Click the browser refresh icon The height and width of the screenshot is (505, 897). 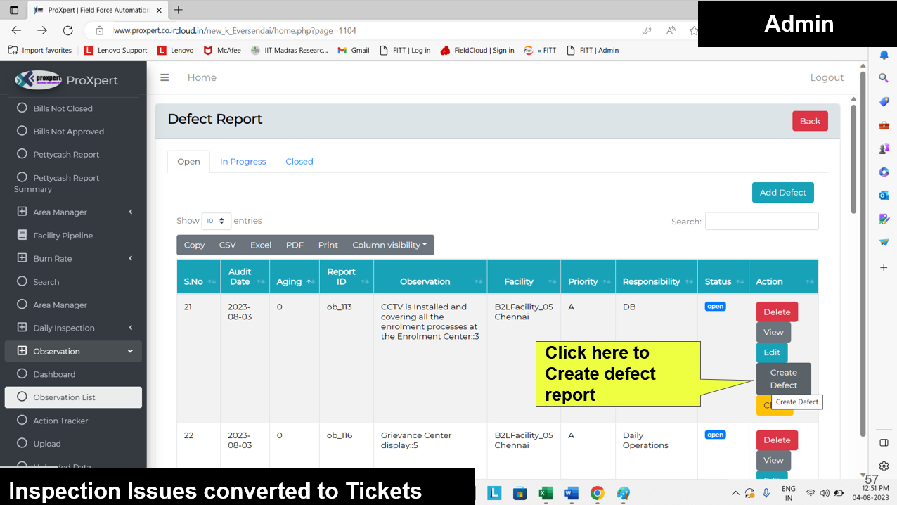67,30
